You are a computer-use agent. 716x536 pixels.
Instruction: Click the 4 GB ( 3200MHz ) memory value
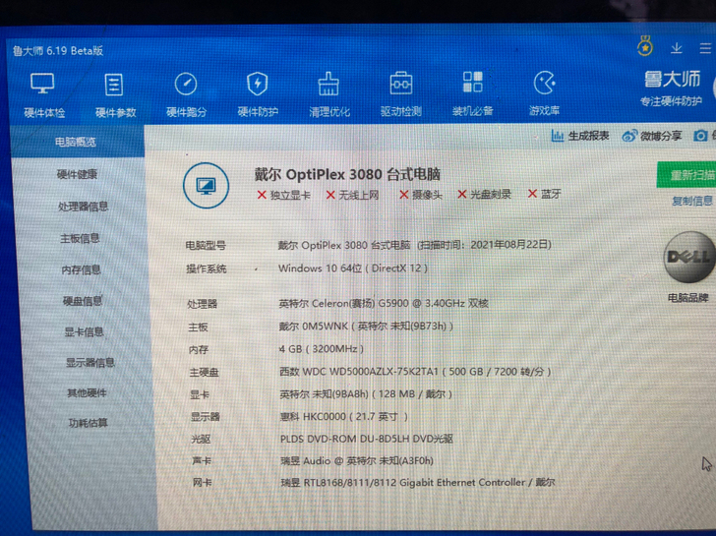(x=322, y=349)
